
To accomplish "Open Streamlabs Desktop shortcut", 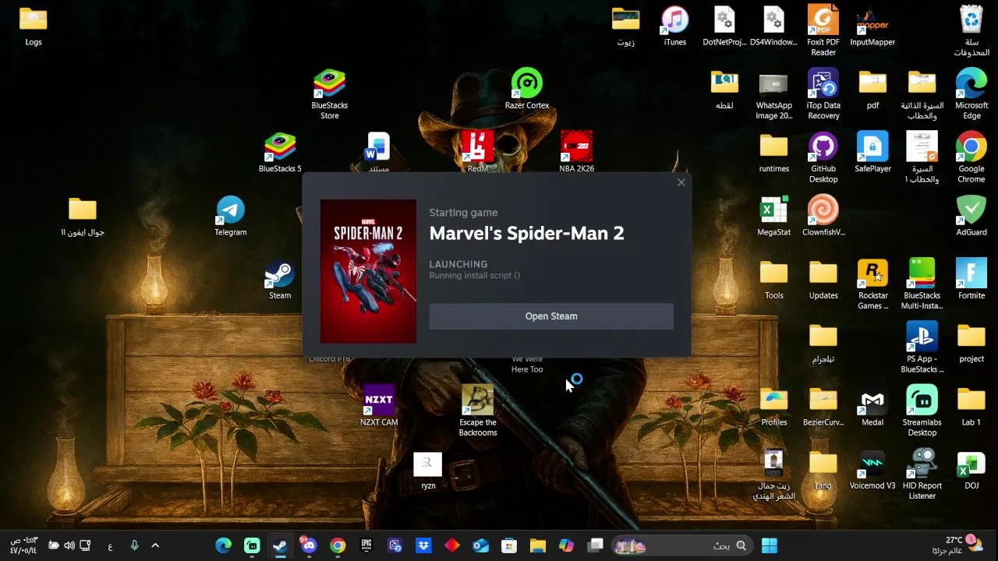I will [x=922, y=411].
